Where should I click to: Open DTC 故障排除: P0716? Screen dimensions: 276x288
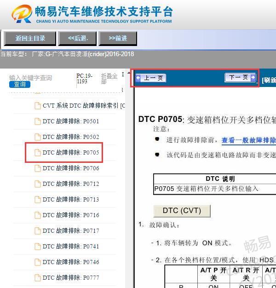coord(67,215)
